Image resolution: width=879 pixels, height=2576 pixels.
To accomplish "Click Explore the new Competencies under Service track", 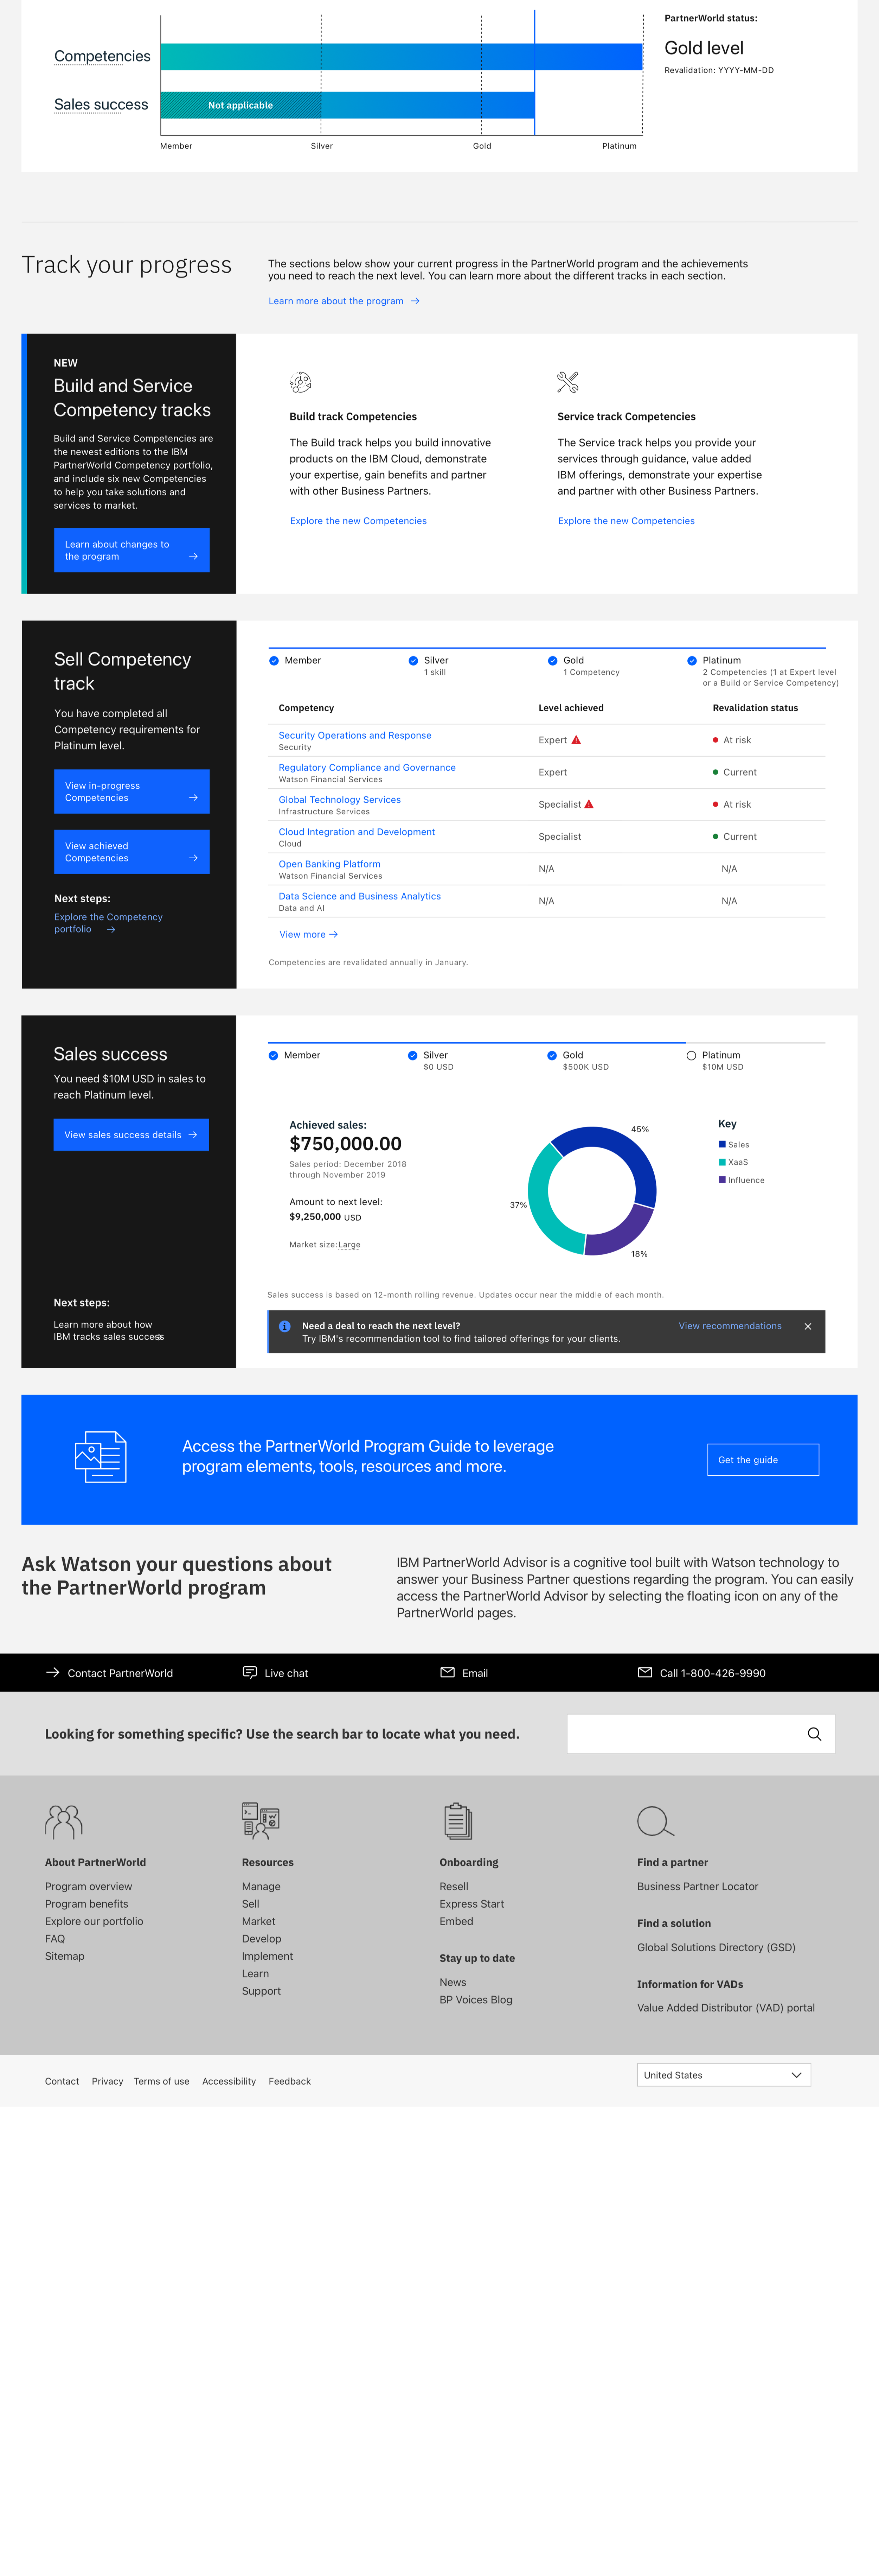I will (626, 521).
